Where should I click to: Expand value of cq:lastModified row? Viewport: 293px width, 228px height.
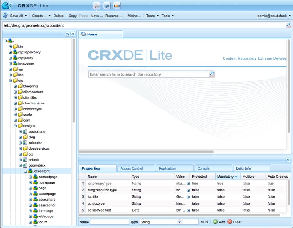188,210
